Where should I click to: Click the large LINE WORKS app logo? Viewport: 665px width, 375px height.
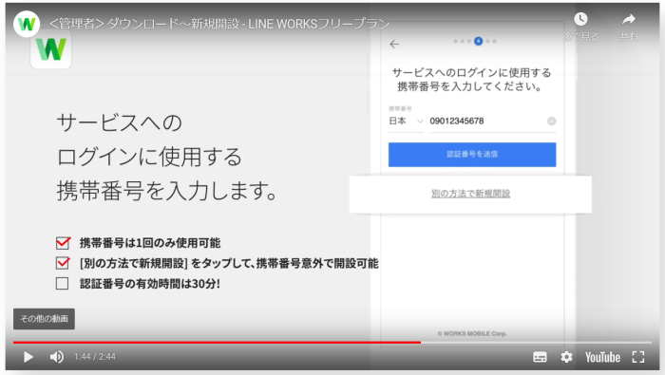[x=51, y=49]
